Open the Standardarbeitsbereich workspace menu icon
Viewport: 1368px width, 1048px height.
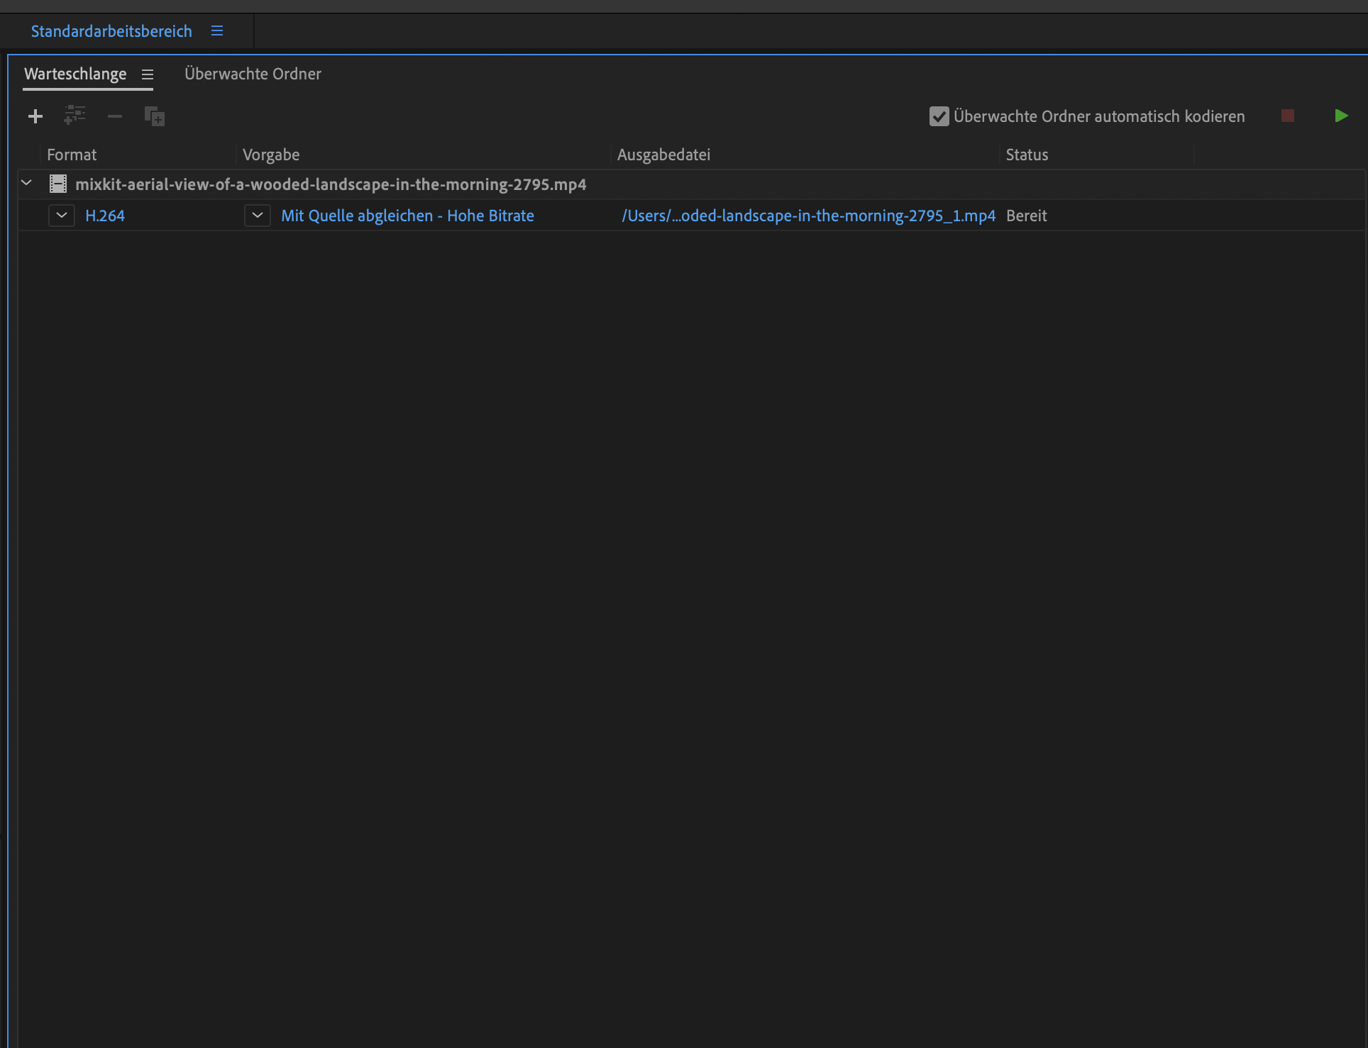pyautogui.click(x=217, y=31)
